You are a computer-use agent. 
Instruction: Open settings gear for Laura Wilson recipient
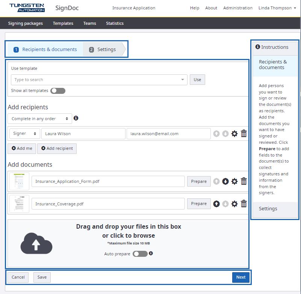point(234,134)
